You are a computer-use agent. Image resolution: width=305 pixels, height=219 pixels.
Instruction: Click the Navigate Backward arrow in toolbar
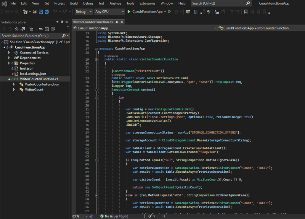click(x=7, y=12)
